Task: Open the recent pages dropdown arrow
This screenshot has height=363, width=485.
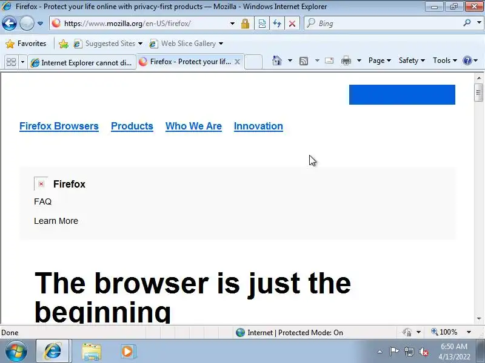Action: pyautogui.click(x=40, y=24)
